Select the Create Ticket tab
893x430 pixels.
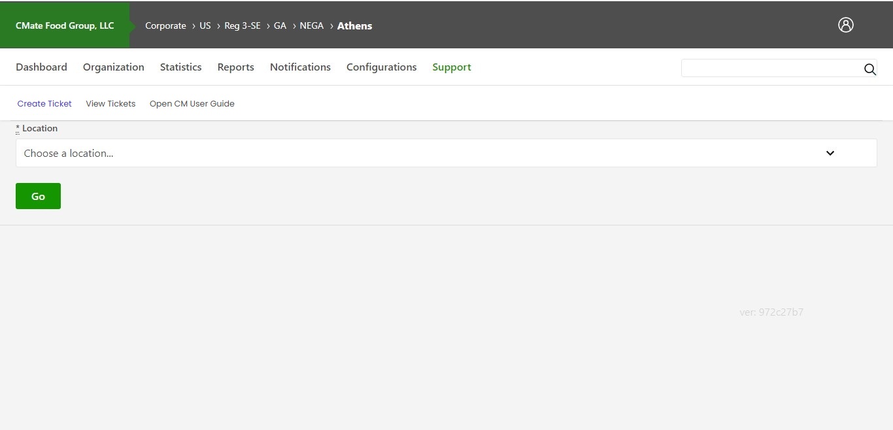pyautogui.click(x=44, y=103)
